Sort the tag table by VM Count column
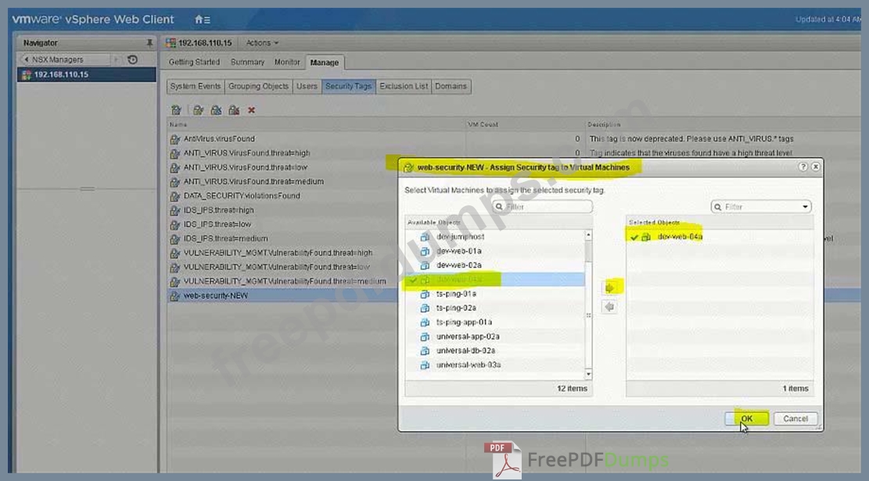869x481 pixels. tap(526, 124)
